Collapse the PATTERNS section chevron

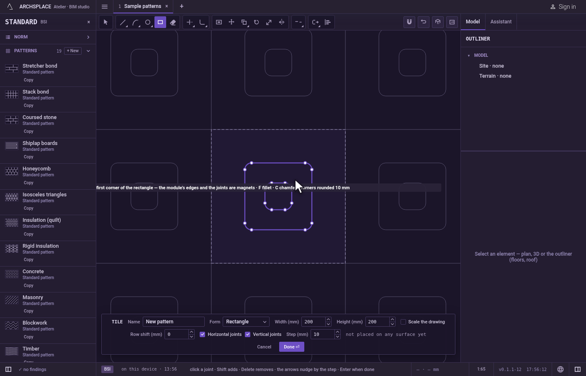point(88,51)
